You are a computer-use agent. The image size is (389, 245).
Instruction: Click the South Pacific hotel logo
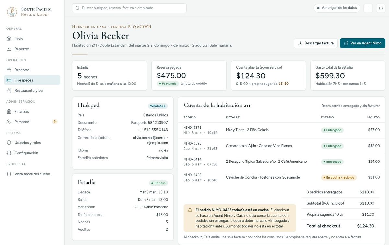point(12,12)
